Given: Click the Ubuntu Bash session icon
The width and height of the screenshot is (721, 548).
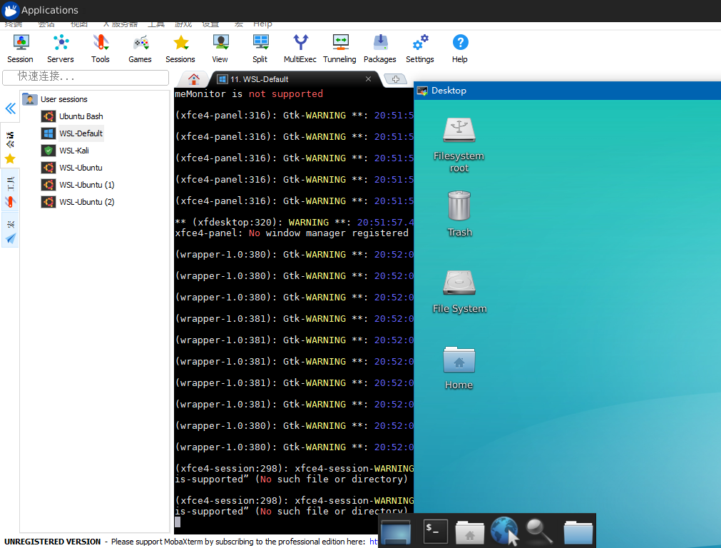Looking at the screenshot, I should [x=48, y=116].
